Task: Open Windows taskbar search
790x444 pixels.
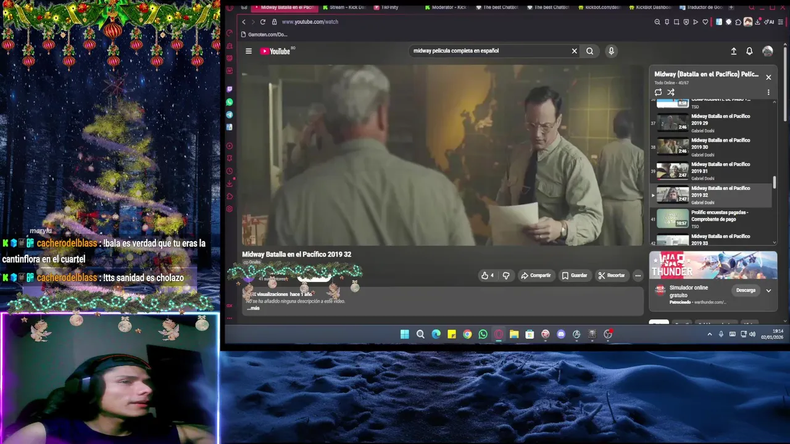Action: click(x=420, y=334)
